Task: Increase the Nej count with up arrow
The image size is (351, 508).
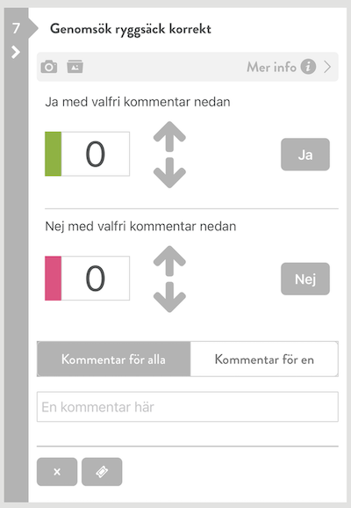Action: pos(169,261)
